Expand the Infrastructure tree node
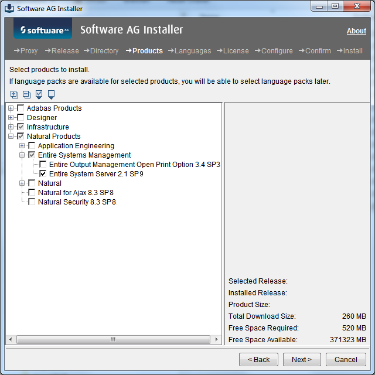 (11, 127)
